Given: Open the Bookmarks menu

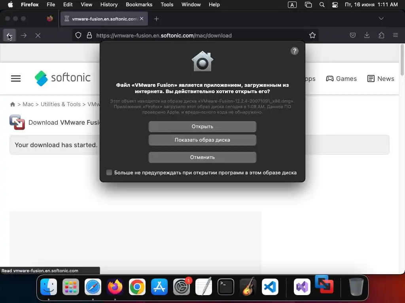Looking at the screenshot, I should [139, 5].
